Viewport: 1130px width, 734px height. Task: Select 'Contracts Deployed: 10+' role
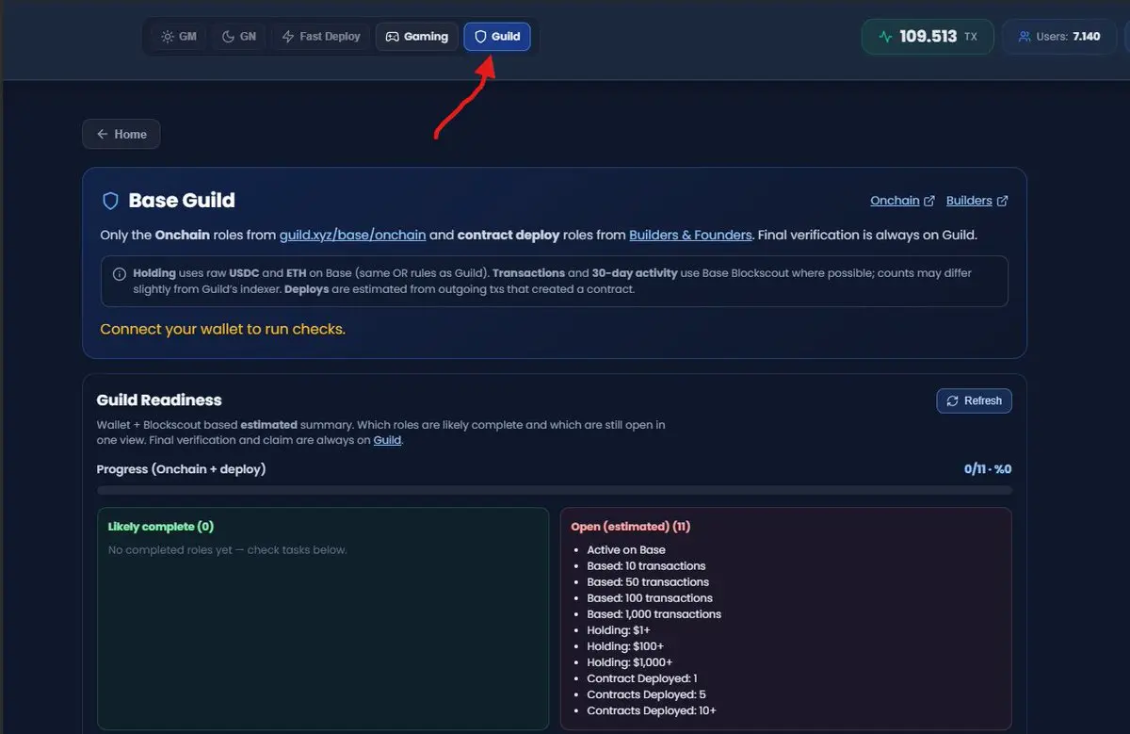pyautogui.click(x=652, y=710)
